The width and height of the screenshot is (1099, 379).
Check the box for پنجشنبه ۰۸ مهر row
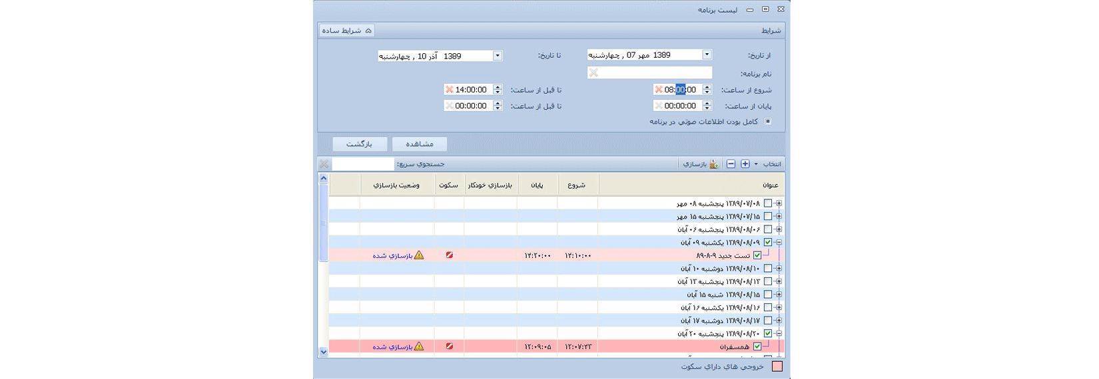pos(768,203)
